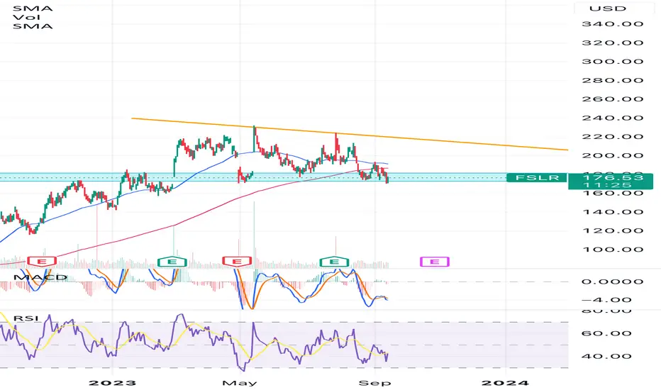This screenshot has height=390, width=661.
Task: Click the 120.00 price axis label
Action: (613, 230)
